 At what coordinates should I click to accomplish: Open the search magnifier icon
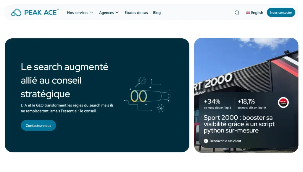tap(237, 13)
